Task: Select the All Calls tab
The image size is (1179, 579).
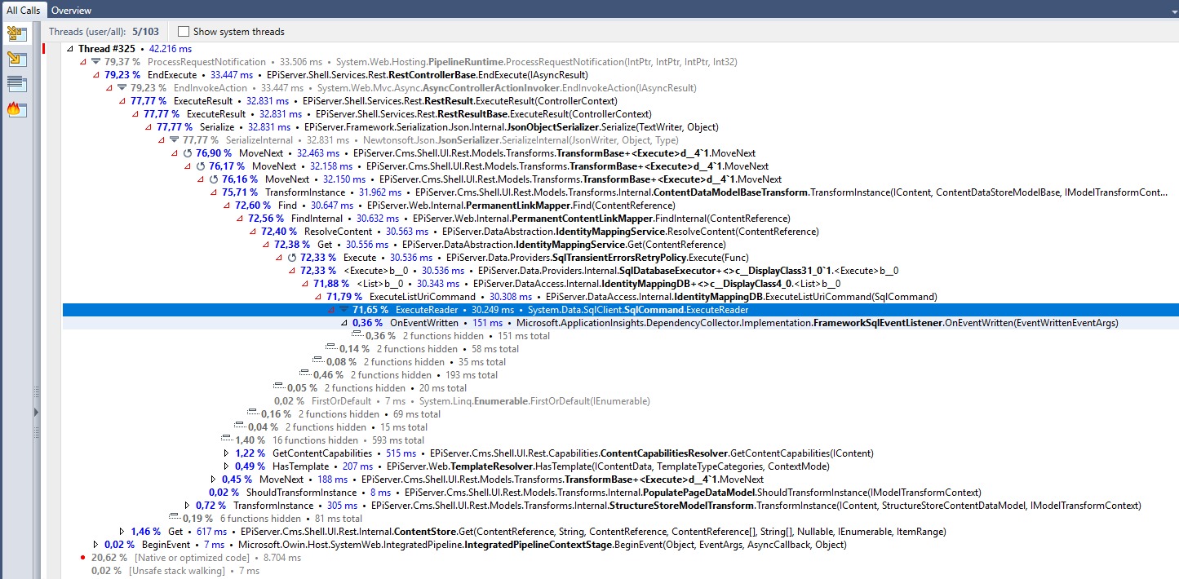Action: tap(24, 11)
